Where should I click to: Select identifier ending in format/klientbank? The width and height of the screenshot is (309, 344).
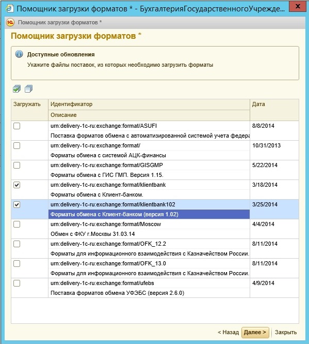tap(108, 185)
